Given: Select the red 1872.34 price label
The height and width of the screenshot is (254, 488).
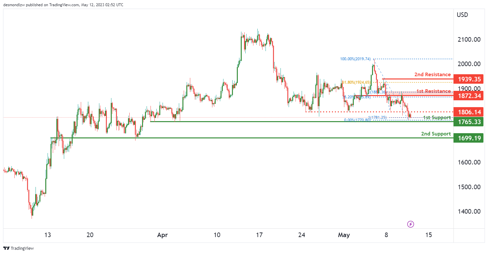Looking at the screenshot, I should [469, 96].
